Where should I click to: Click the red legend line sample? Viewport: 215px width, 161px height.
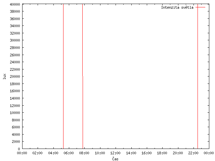(200, 7)
